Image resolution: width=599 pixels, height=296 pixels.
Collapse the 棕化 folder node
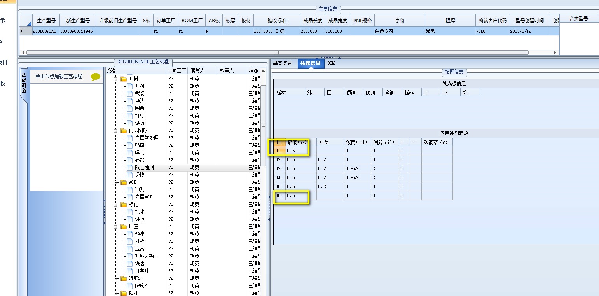coord(116,205)
